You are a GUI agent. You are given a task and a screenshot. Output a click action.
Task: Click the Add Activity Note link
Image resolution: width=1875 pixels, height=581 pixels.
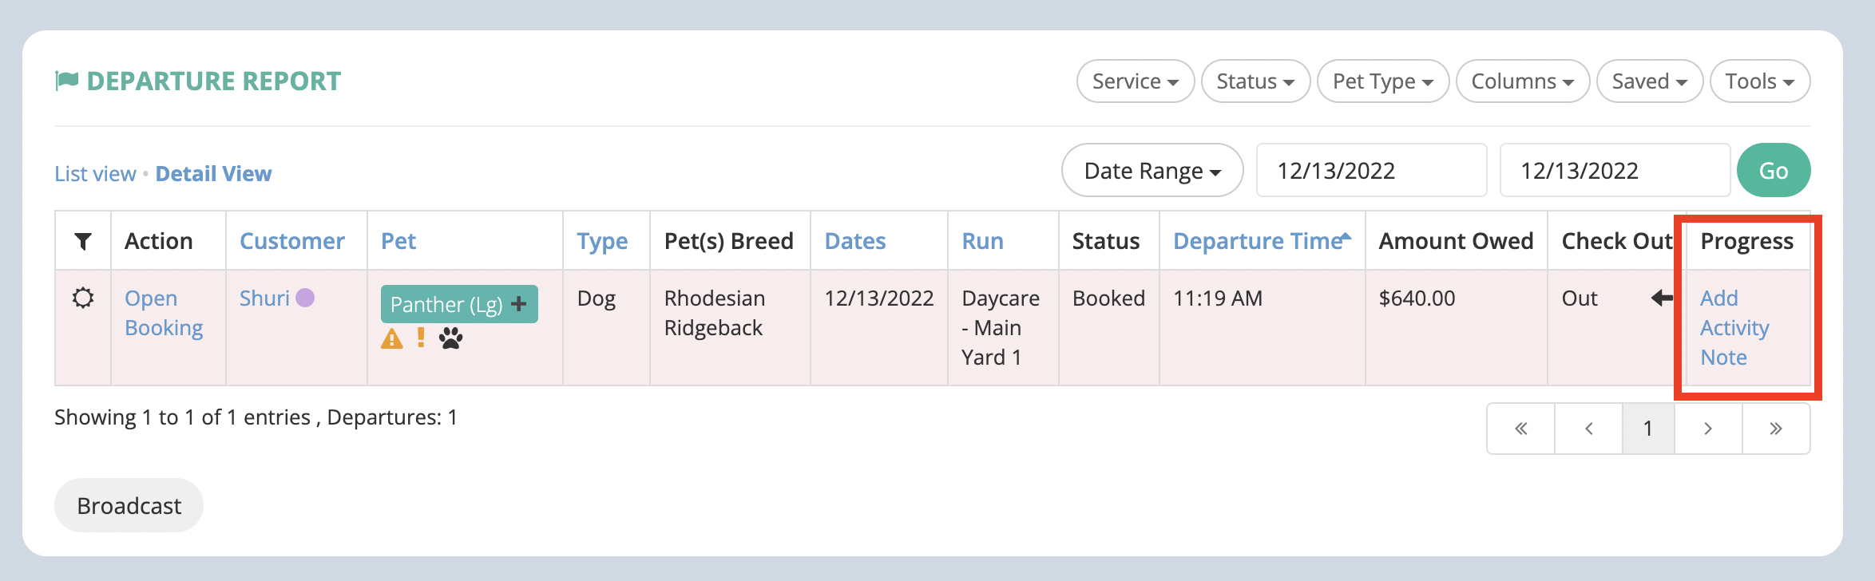click(1734, 328)
